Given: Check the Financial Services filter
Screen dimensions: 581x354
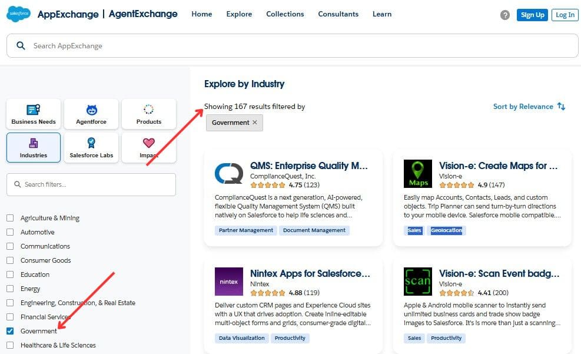Looking at the screenshot, I should [10, 317].
